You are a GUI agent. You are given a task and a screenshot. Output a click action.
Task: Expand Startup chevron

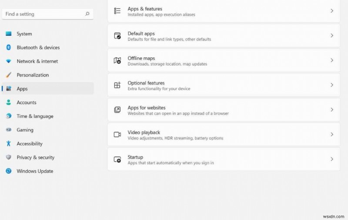click(x=332, y=159)
